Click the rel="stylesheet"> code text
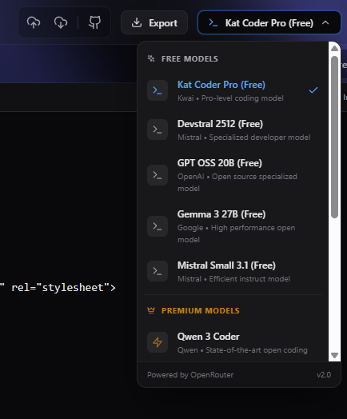347x419 pixels. click(x=64, y=288)
